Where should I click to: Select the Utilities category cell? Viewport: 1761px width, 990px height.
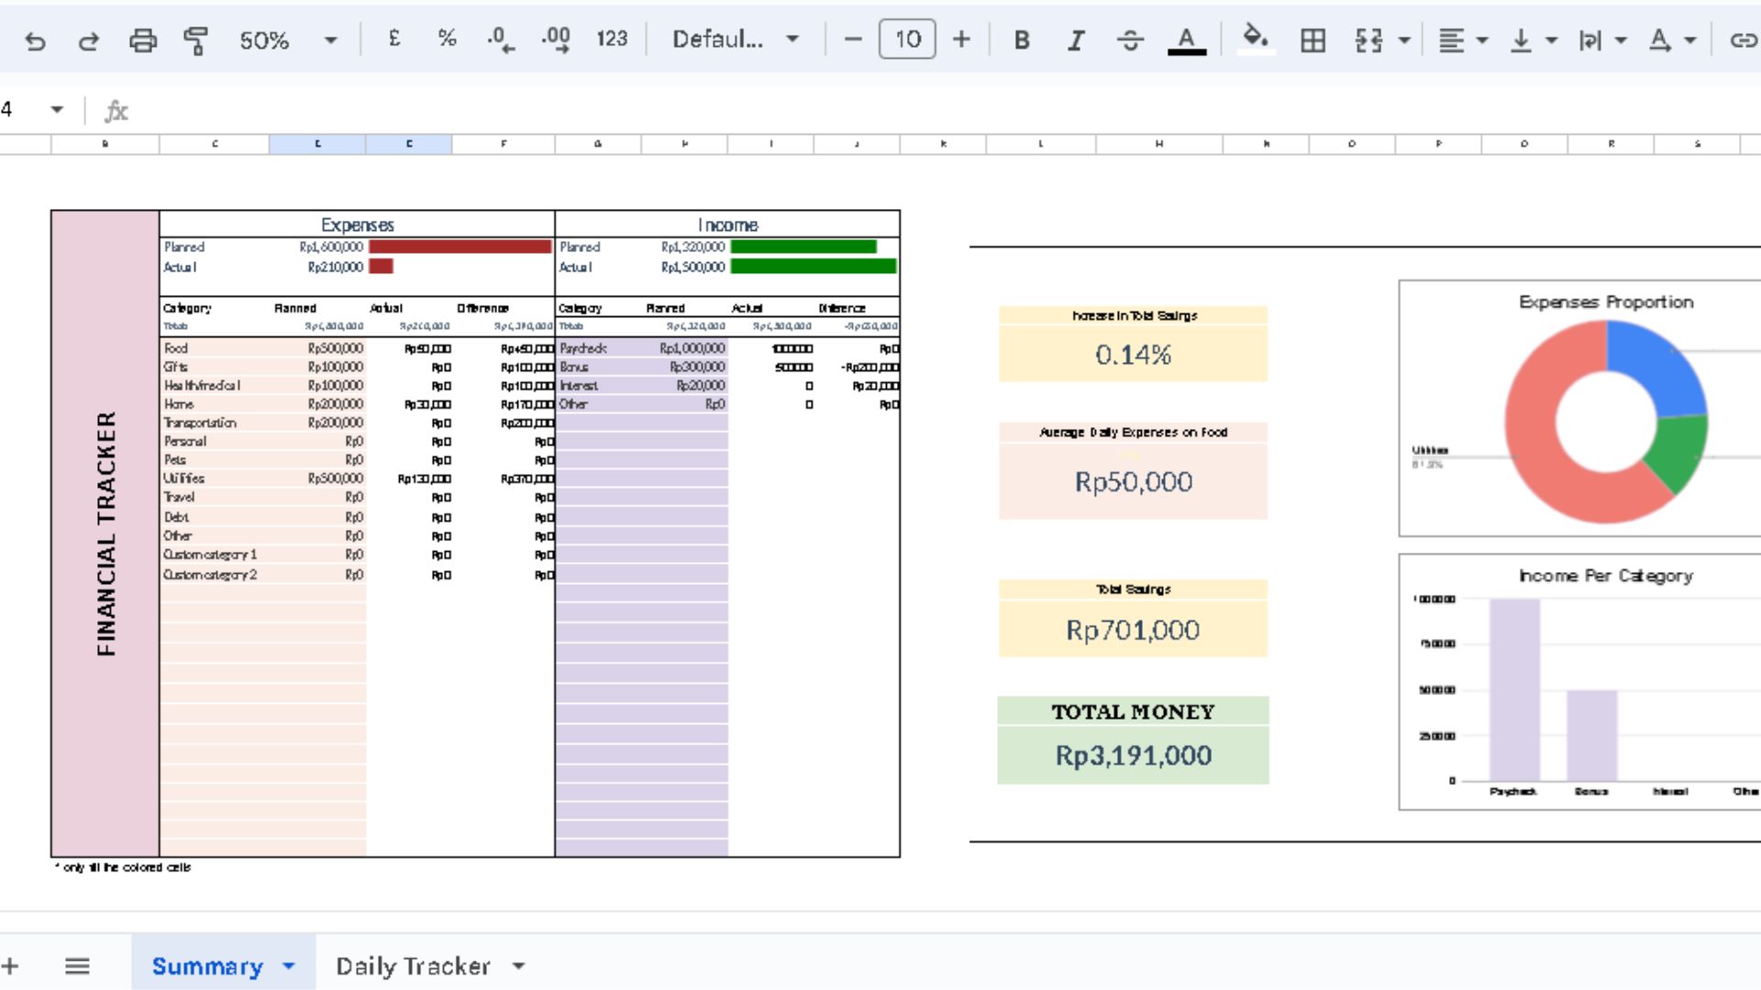click(x=215, y=478)
